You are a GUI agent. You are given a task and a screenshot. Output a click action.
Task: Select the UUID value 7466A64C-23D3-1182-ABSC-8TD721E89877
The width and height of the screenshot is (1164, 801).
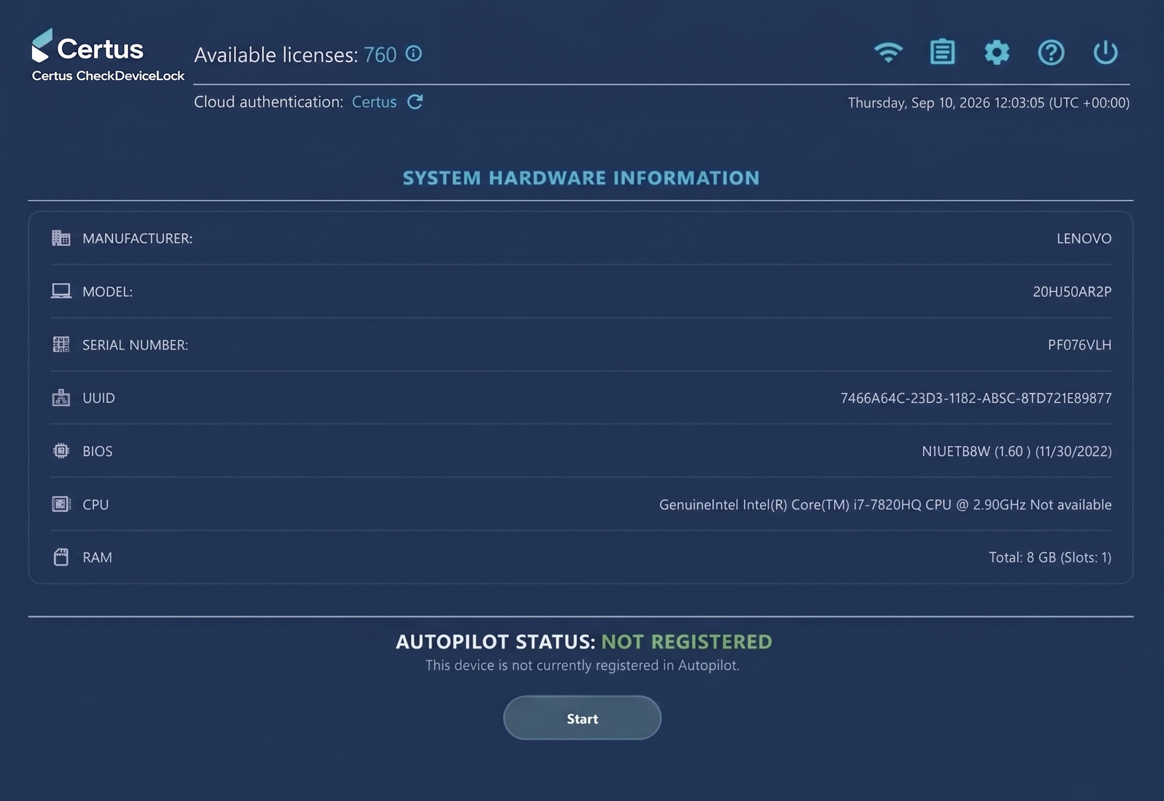coord(975,398)
